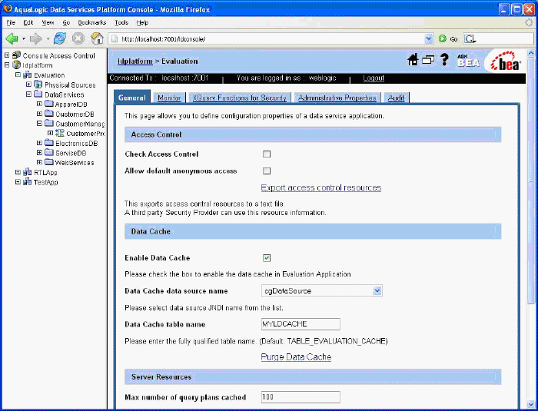Viewport: 538px width, 411px height.
Task: Expand the RTLApp node
Action: [x=18, y=172]
